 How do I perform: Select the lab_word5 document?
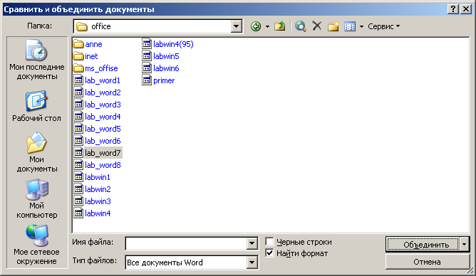point(97,129)
